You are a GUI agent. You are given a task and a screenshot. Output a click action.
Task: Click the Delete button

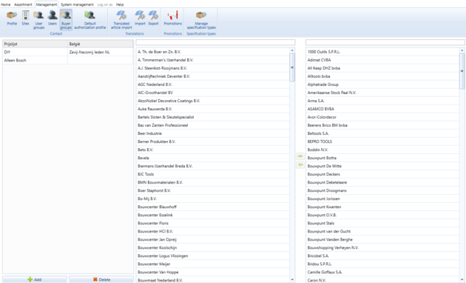pyautogui.click(x=101, y=279)
